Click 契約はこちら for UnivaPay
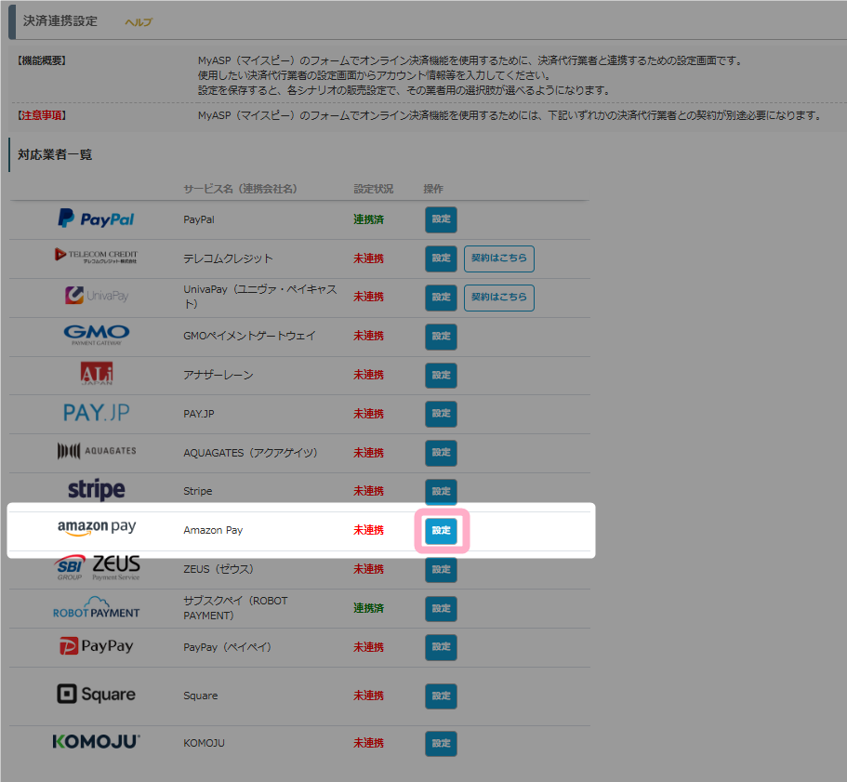 [x=498, y=298]
